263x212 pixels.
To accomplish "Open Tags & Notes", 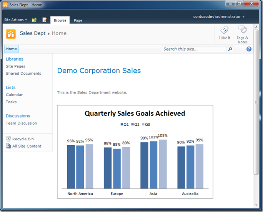I will 243,35.
